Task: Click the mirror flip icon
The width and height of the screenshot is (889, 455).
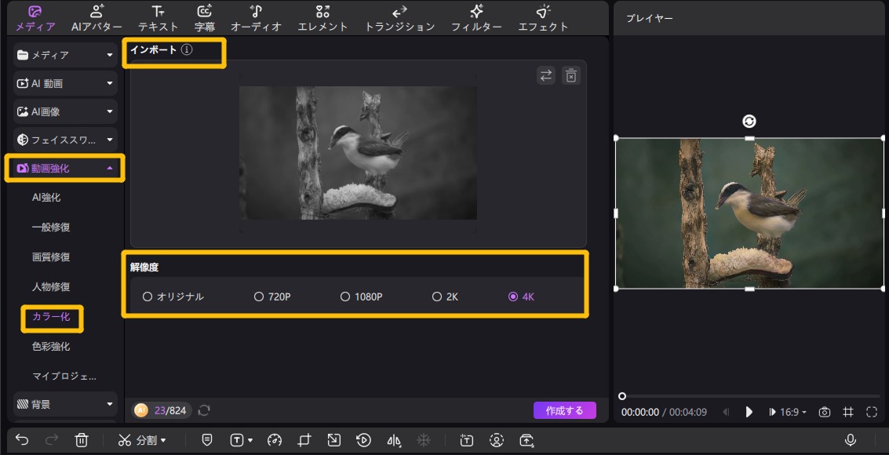Action: (392, 440)
